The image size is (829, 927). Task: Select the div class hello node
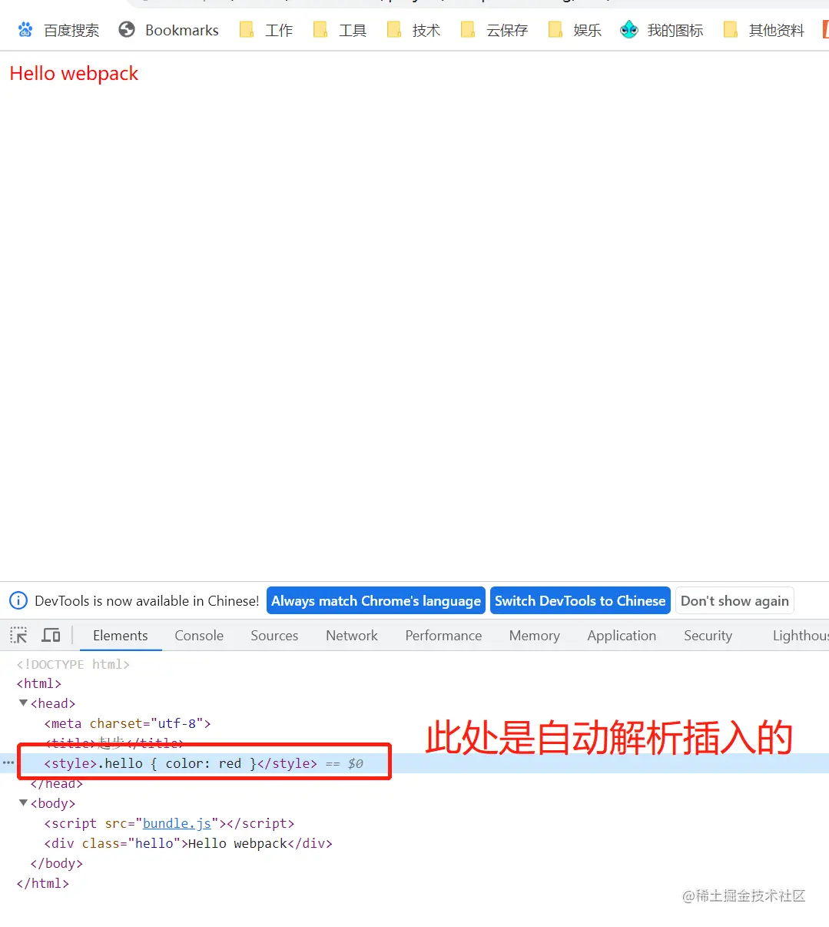click(x=188, y=843)
